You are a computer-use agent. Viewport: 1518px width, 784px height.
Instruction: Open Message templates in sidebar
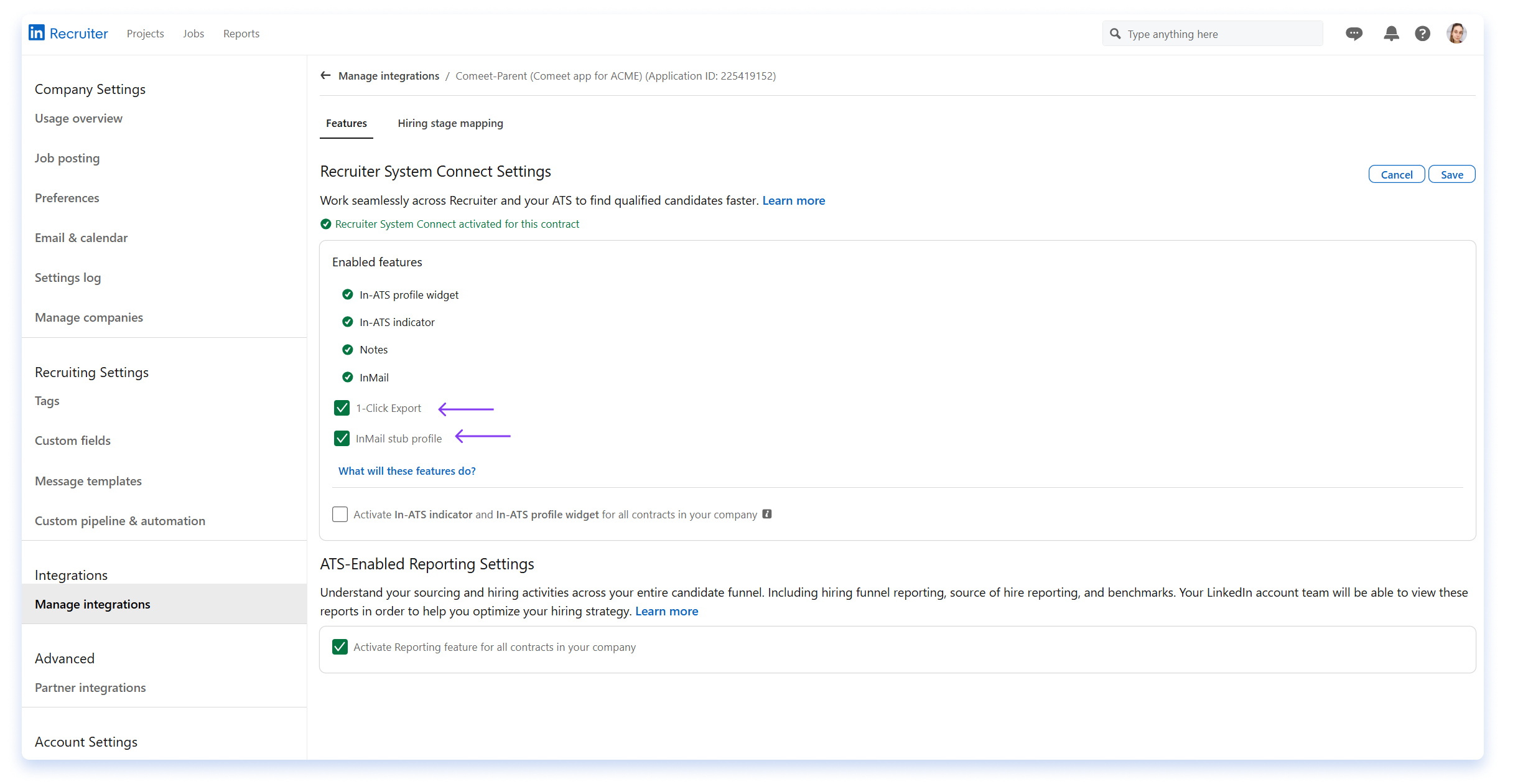pyautogui.click(x=88, y=481)
